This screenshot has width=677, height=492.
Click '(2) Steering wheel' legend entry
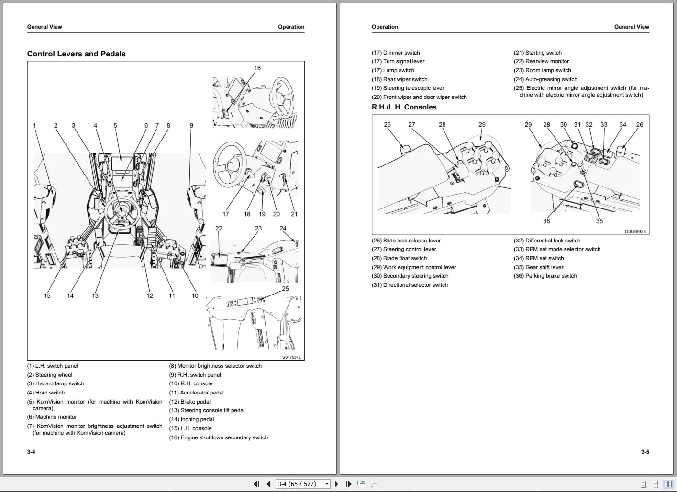click(50, 375)
